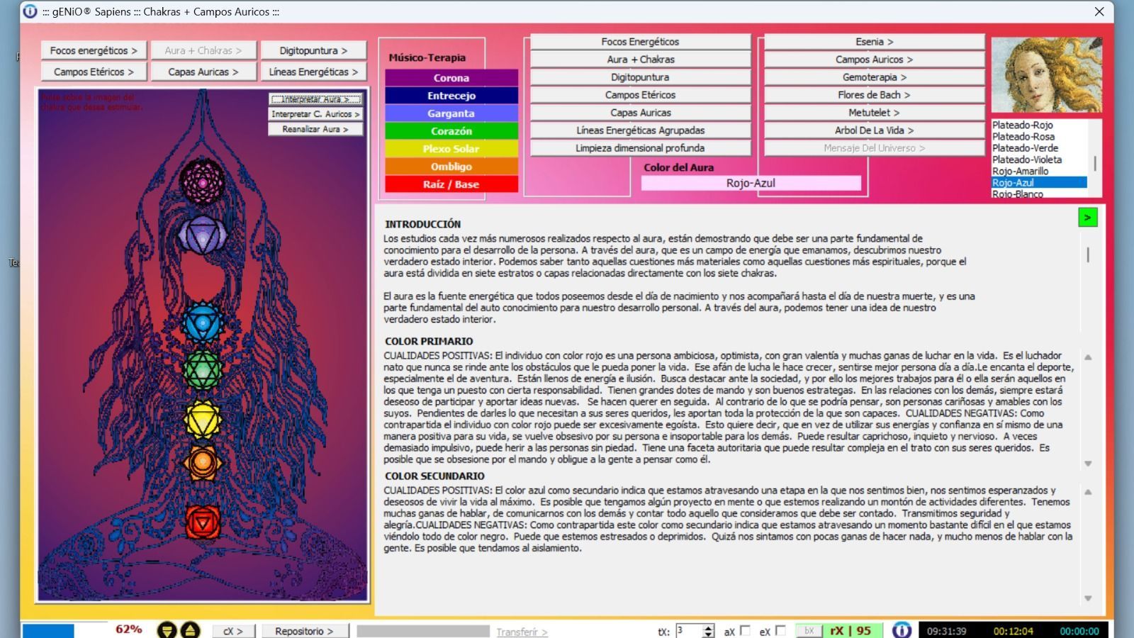
Task: Open Focos energéticos > above the chakra figure
Action: coord(94,50)
